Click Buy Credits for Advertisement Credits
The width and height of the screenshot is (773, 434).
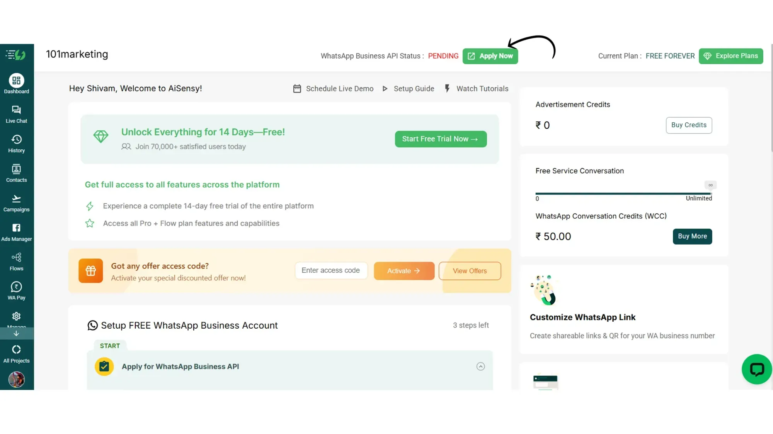(x=689, y=125)
